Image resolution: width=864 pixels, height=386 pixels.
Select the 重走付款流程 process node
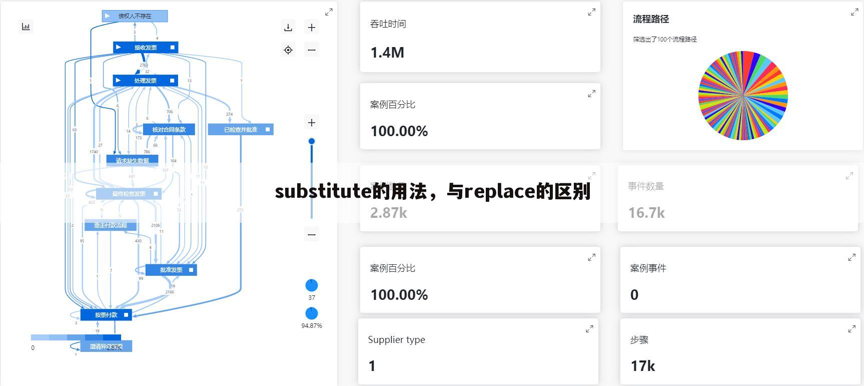pyautogui.click(x=111, y=225)
